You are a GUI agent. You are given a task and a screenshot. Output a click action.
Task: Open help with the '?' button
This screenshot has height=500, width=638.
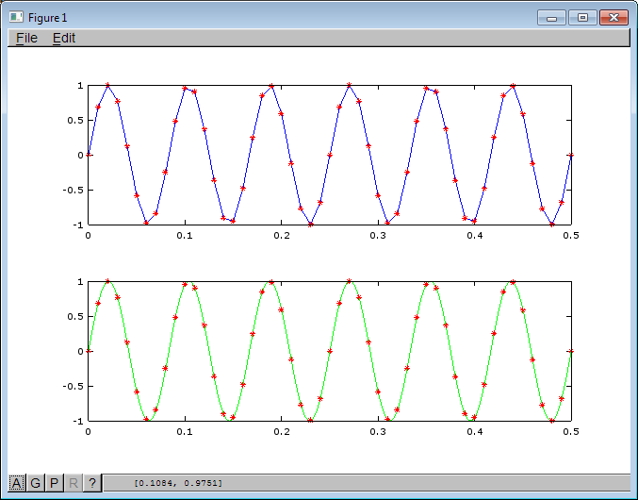click(x=91, y=483)
